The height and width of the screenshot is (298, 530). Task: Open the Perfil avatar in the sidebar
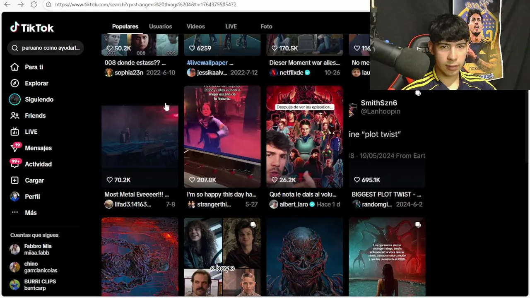(14, 197)
